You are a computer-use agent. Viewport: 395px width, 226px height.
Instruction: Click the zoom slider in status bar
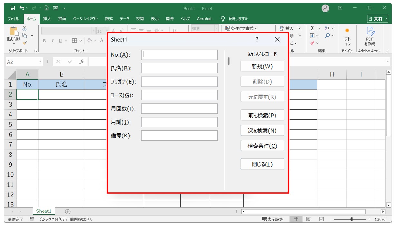tap(351, 219)
